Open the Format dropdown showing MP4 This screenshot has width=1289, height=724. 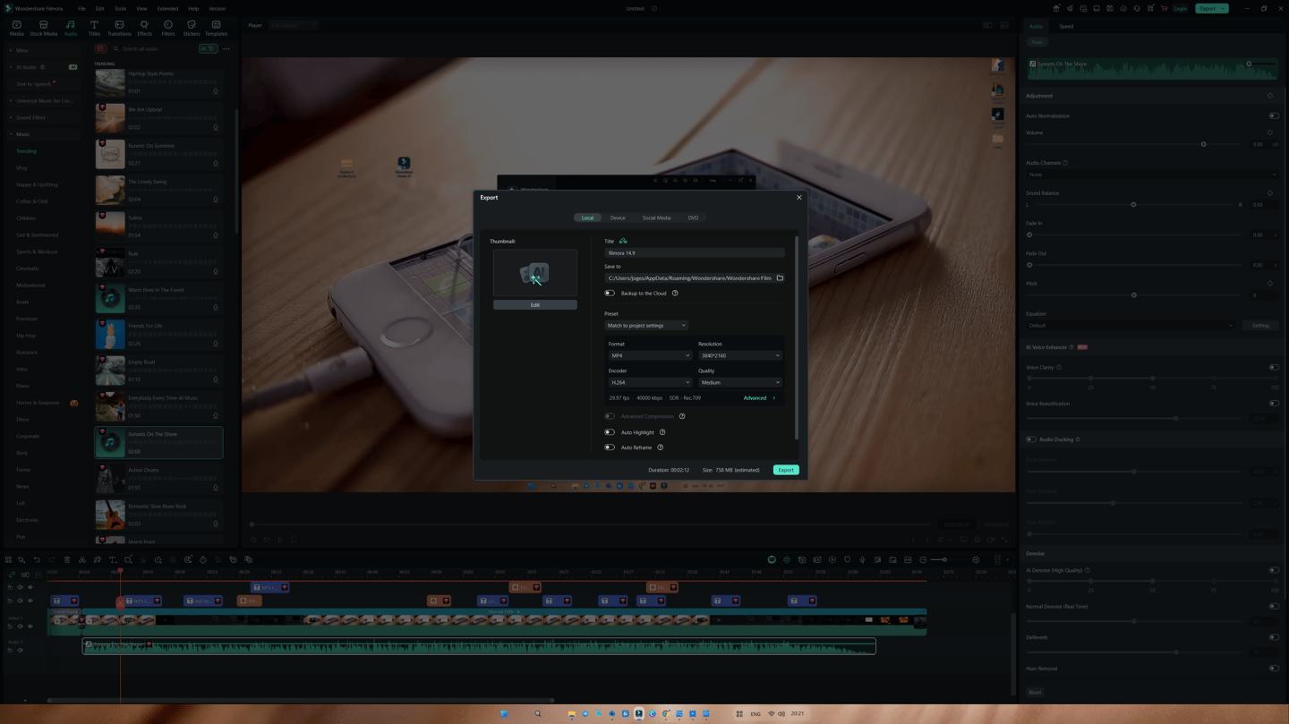pos(650,355)
